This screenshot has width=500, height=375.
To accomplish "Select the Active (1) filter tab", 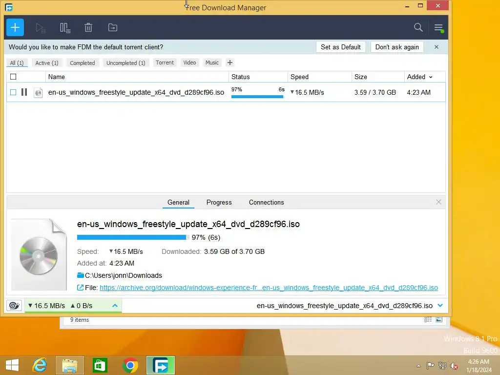I will (x=47, y=63).
